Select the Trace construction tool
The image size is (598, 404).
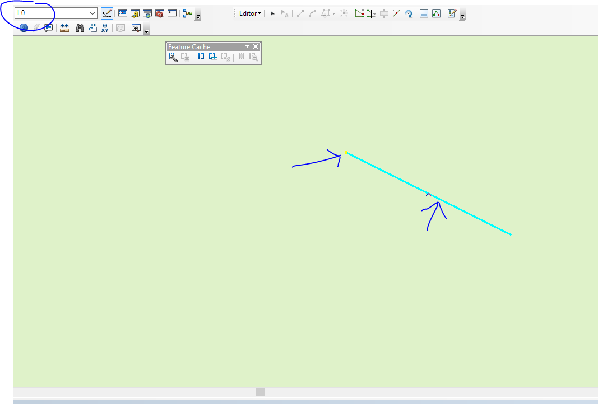pyautogui.click(x=325, y=13)
